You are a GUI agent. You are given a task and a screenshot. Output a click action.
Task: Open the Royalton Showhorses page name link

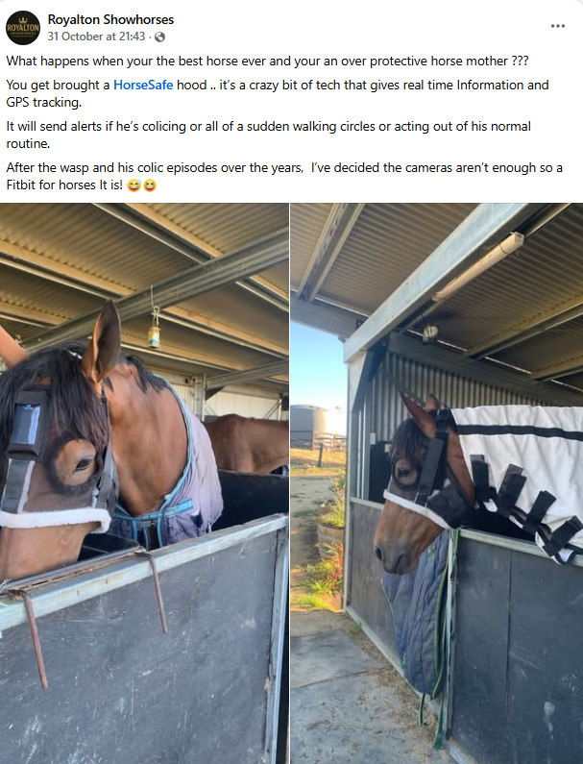coord(110,19)
